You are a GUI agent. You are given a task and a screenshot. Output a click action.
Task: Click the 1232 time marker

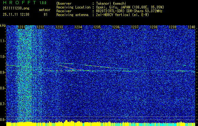click(40, 27)
